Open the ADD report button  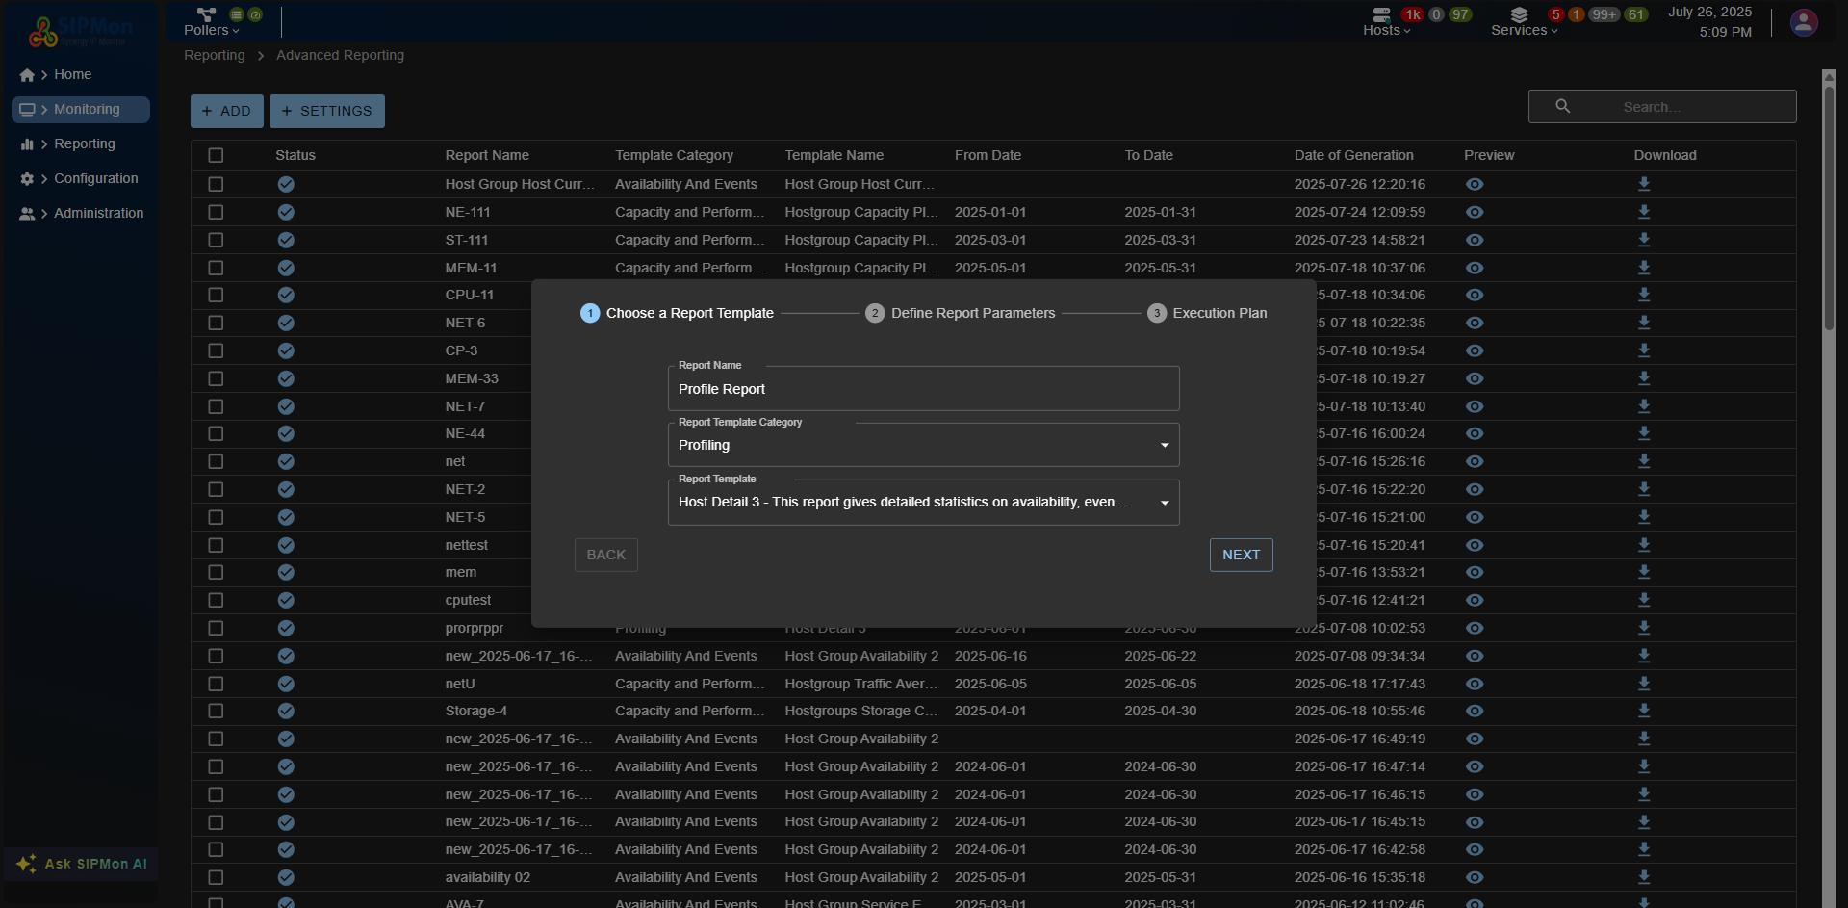[x=226, y=111]
